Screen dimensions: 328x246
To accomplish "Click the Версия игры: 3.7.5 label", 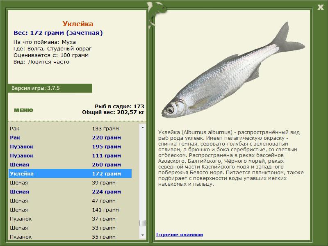I will [x=36, y=88].
